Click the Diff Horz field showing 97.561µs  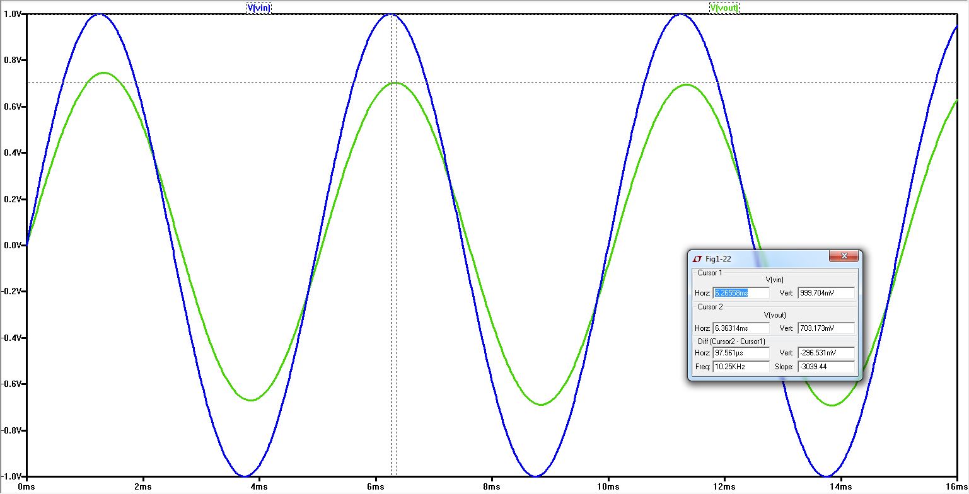[x=740, y=353]
